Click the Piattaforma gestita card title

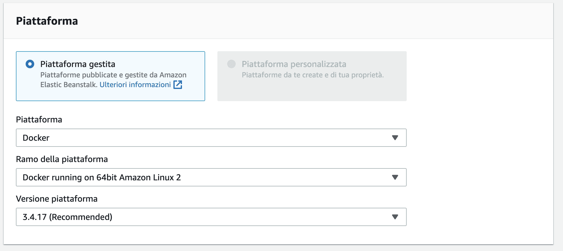coord(78,64)
